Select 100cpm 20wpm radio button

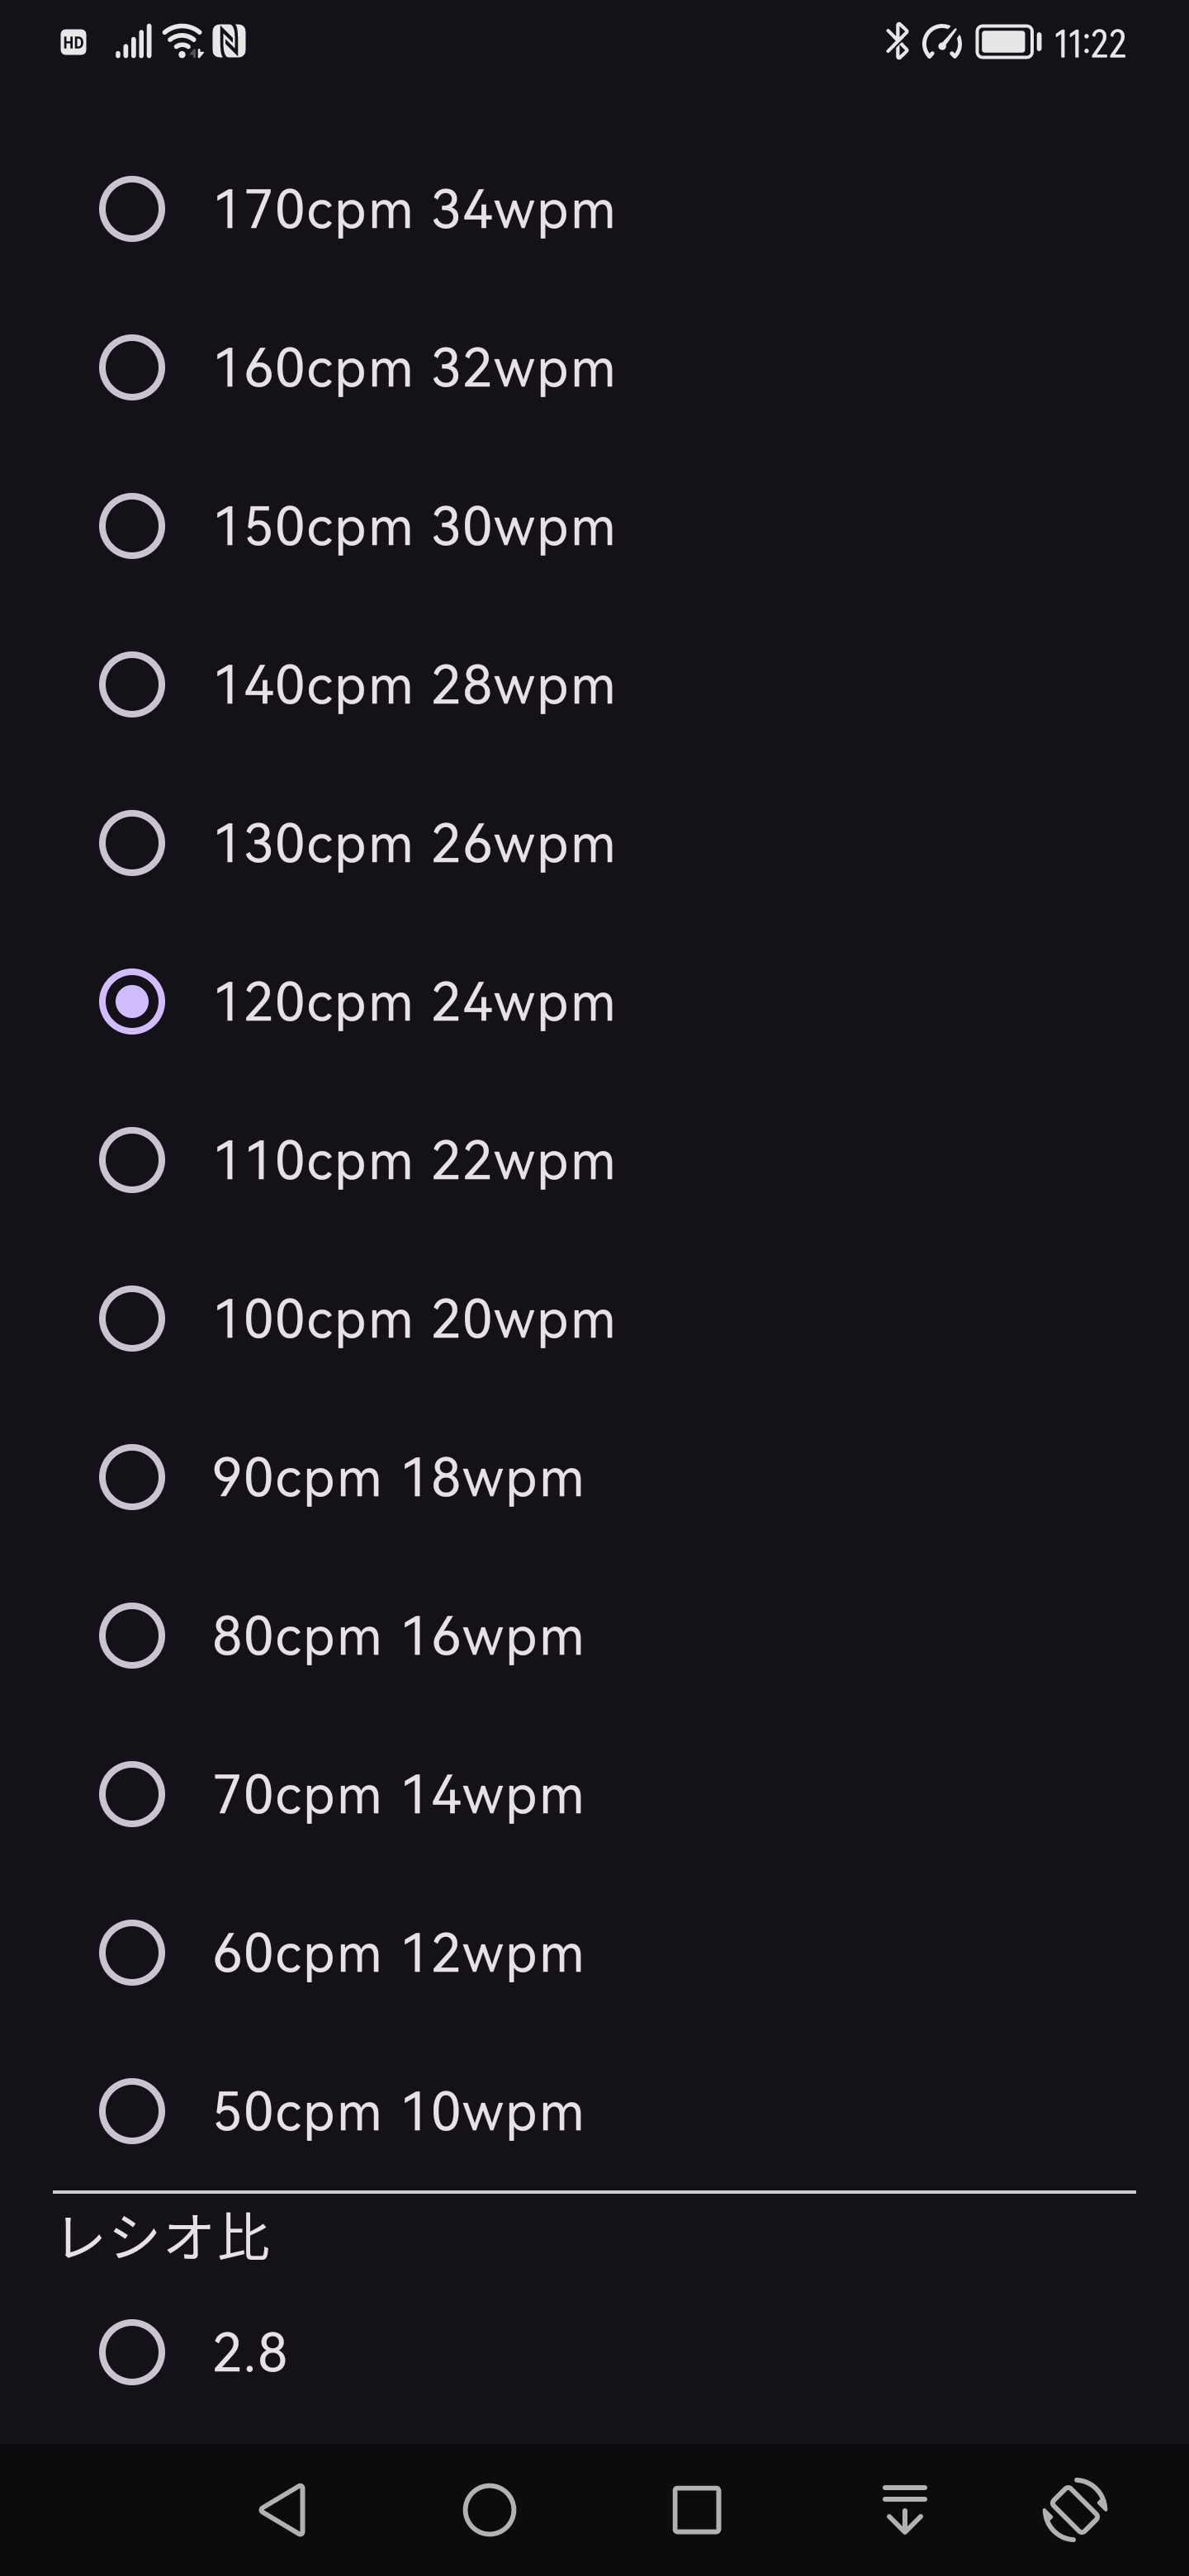pyautogui.click(x=132, y=1318)
